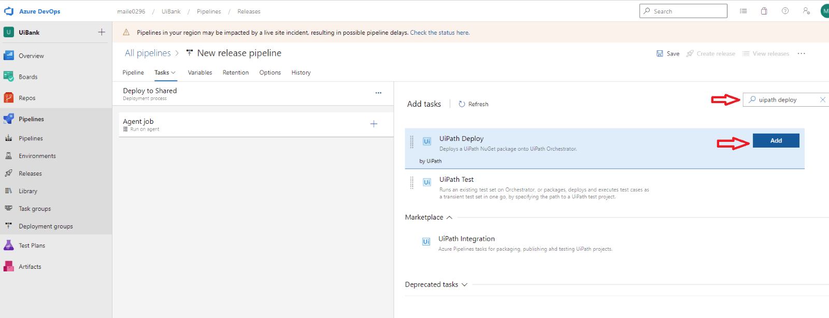Click the Azure DevOps logo icon
The width and height of the screenshot is (829, 318).
(x=9, y=11)
